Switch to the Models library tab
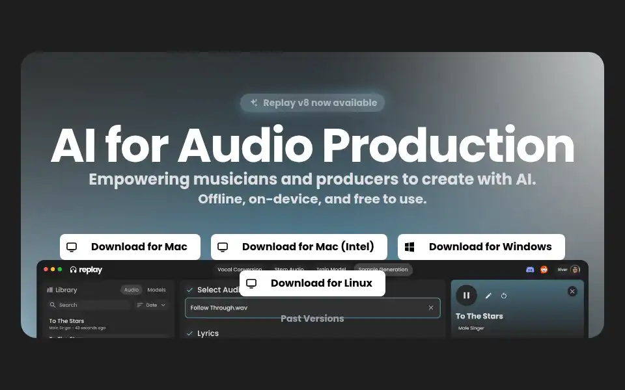Viewport: 625px width, 390px height. tap(156, 290)
